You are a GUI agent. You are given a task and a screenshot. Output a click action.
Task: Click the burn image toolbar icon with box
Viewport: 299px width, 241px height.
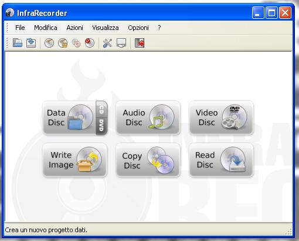tap(63, 43)
